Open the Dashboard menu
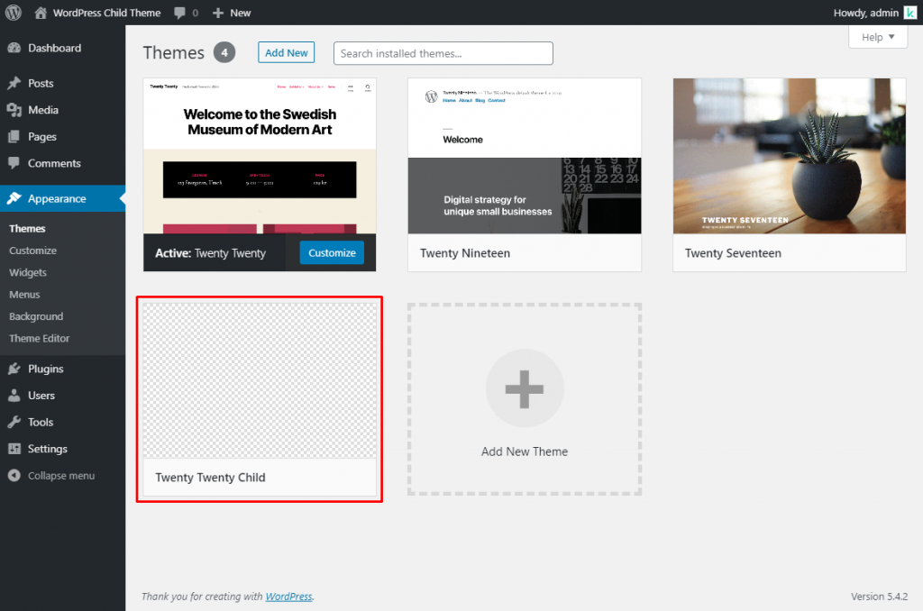Image resolution: width=923 pixels, height=611 pixels. point(55,49)
